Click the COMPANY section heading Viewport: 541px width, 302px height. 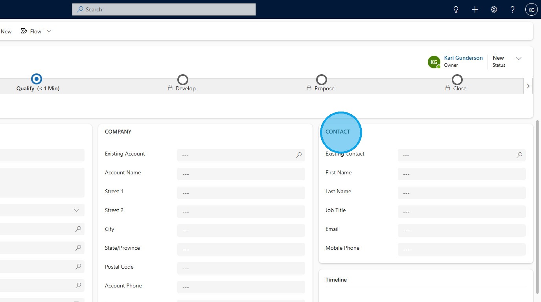118,132
